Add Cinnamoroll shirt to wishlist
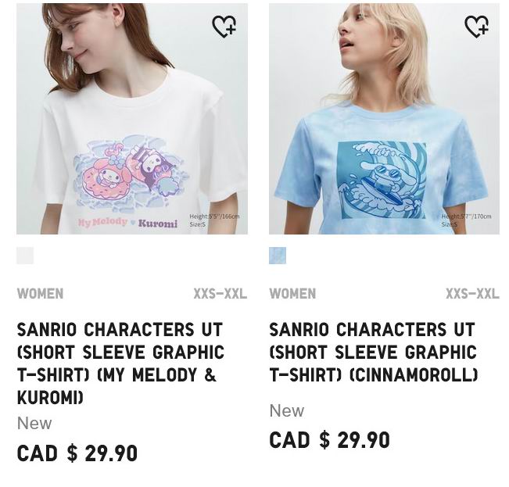509x487 pixels. pos(476,27)
